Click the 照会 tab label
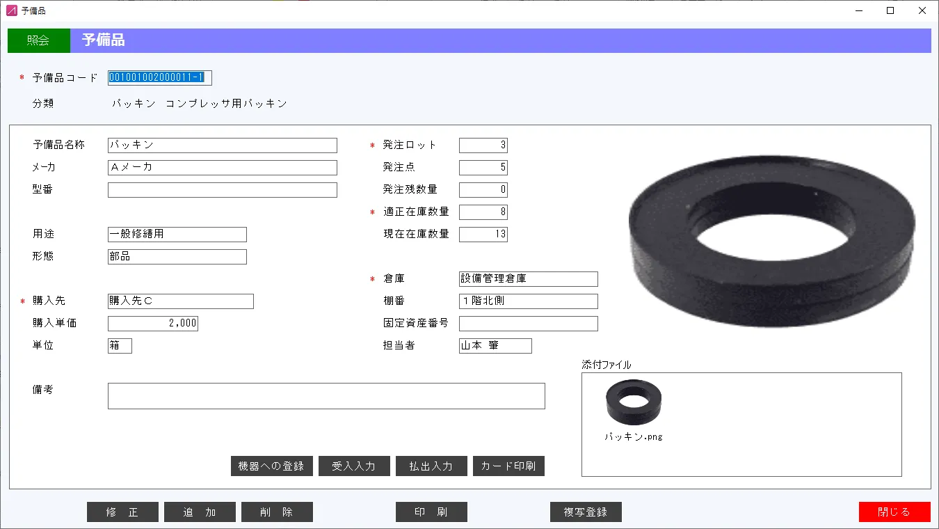Viewport: 939px width, 529px height. 38,40
